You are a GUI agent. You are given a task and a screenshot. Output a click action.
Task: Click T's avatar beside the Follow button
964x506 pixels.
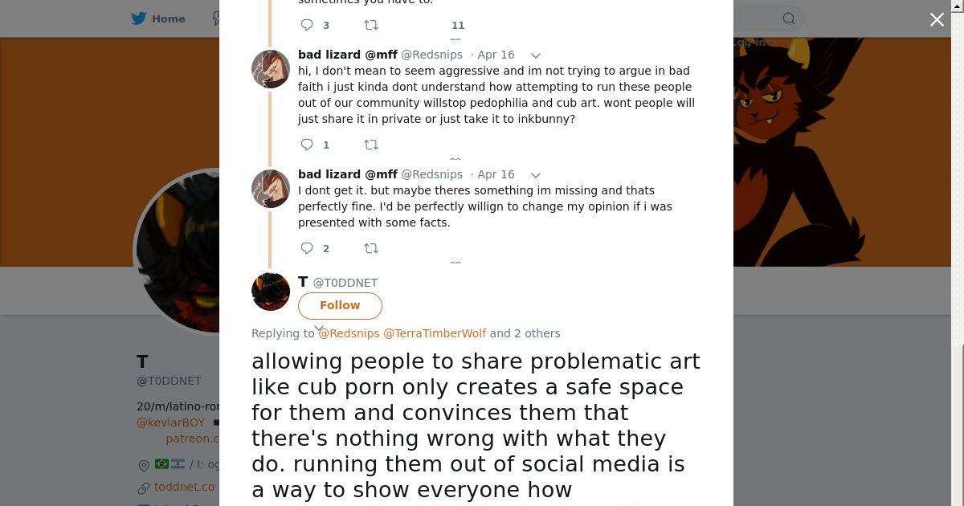pyautogui.click(x=271, y=291)
